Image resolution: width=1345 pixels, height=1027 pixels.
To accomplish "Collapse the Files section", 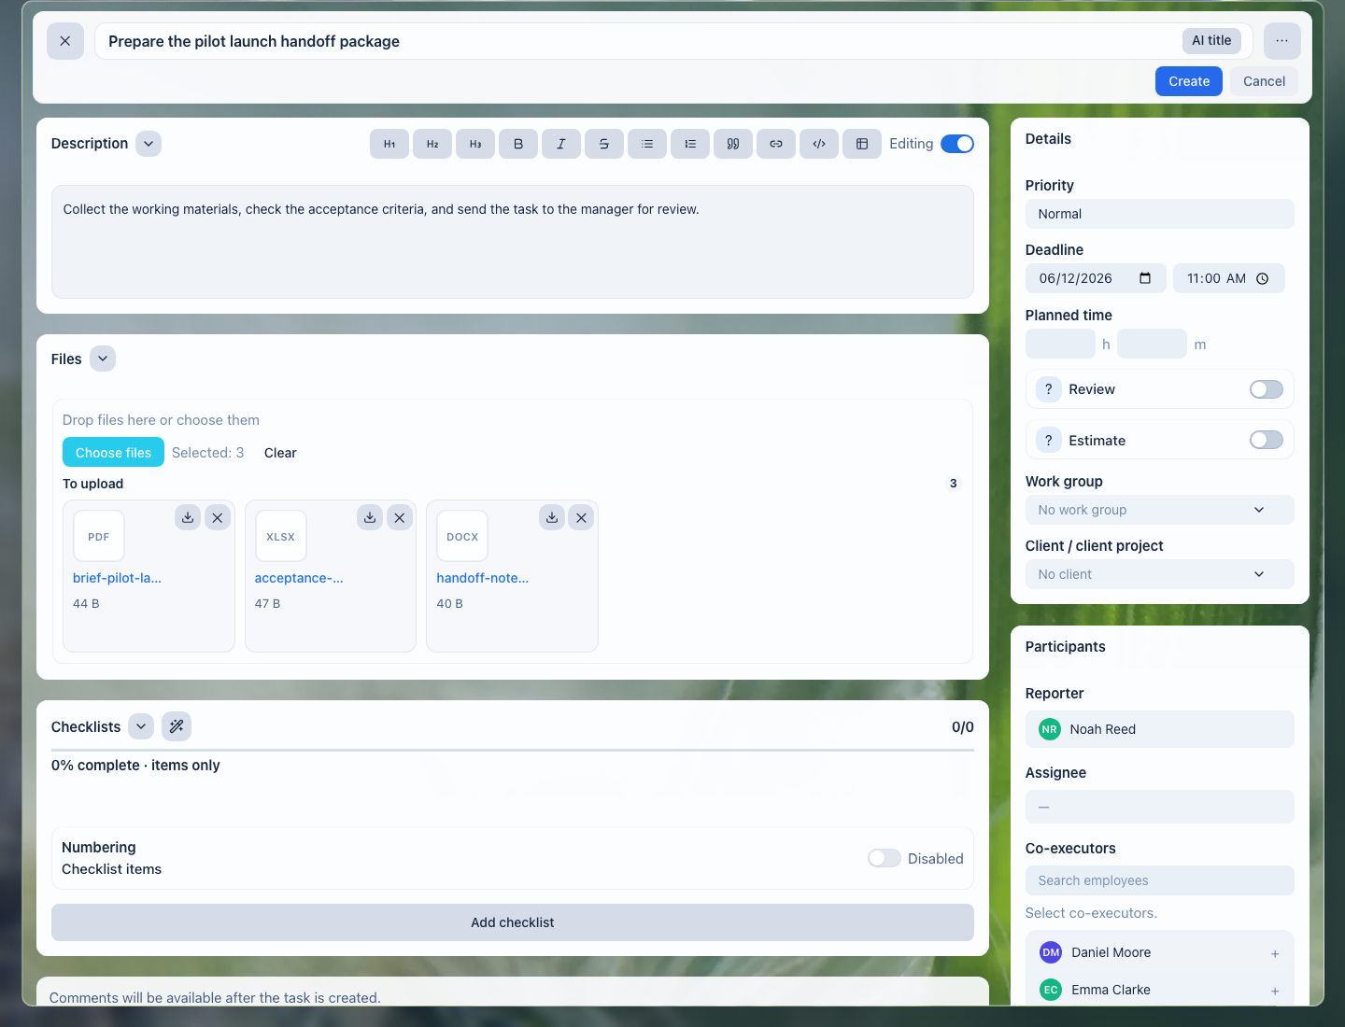I will pyautogui.click(x=103, y=359).
